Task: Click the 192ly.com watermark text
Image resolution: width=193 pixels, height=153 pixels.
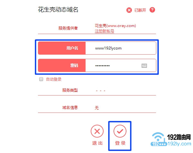Action: 179,144
